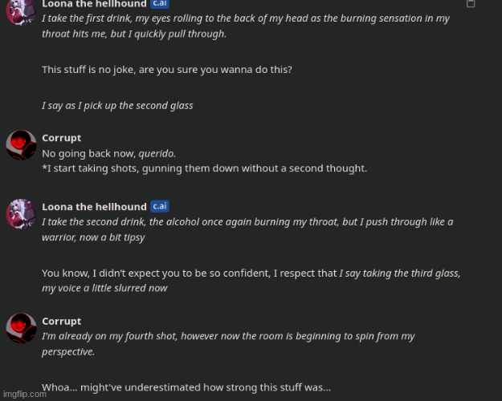This screenshot has width=502, height=401.
Task: Click the message 'This stuff is no joke'
Action: [167, 70]
